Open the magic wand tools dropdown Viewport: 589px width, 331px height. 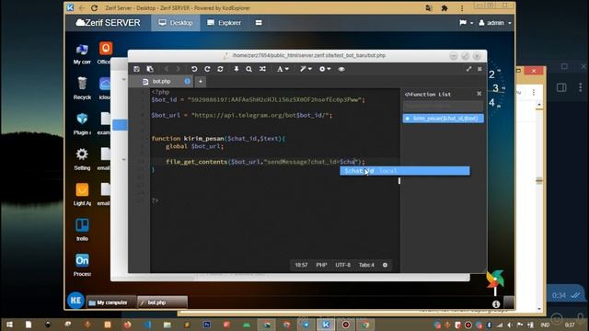tap(306, 69)
